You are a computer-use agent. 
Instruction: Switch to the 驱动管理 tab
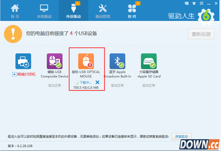(x=103, y=10)
